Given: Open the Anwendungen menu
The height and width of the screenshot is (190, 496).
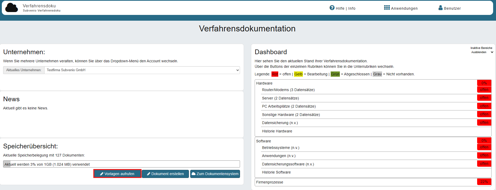Looking at the screenshot, I should point(401,8).
